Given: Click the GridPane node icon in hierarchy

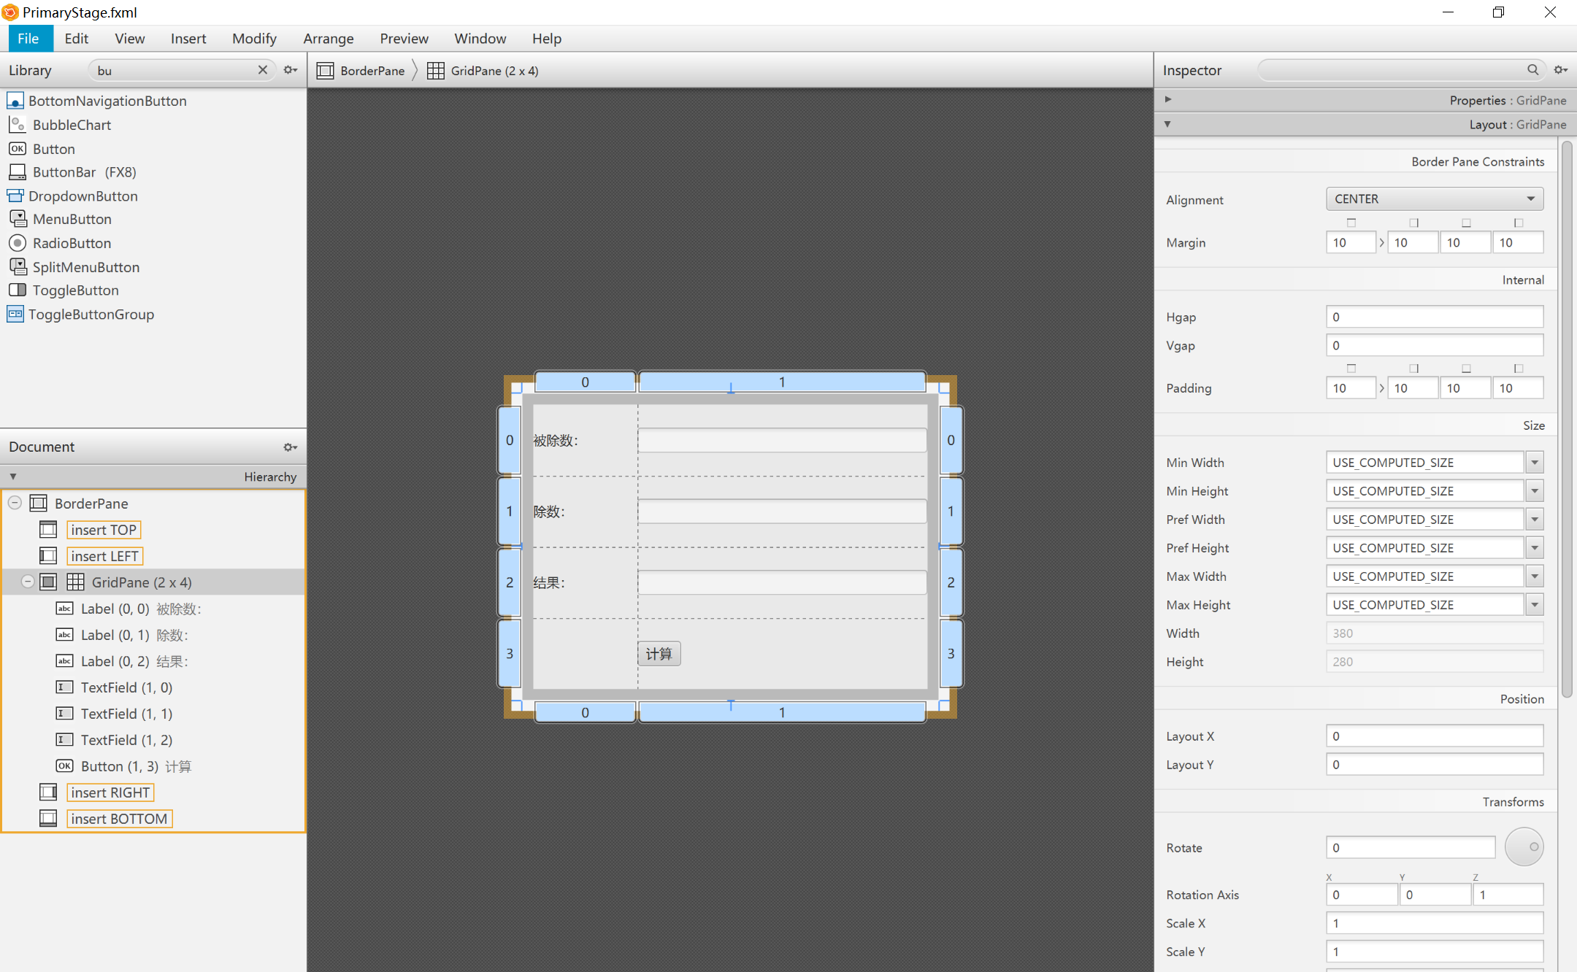Looking at the screenshot, I should 74,582.
